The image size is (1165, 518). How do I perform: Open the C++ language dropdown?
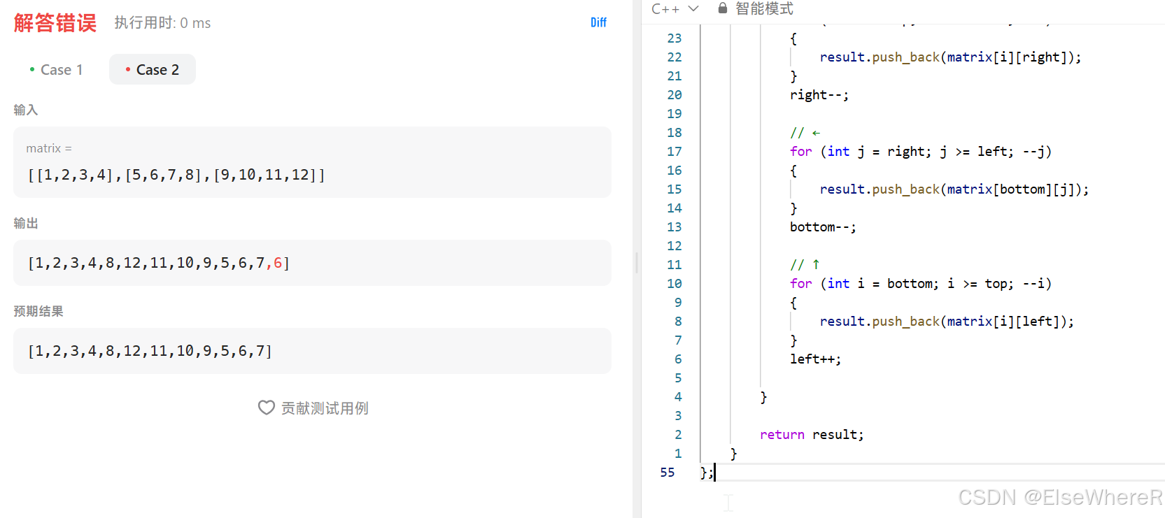(x=675, y=8)
